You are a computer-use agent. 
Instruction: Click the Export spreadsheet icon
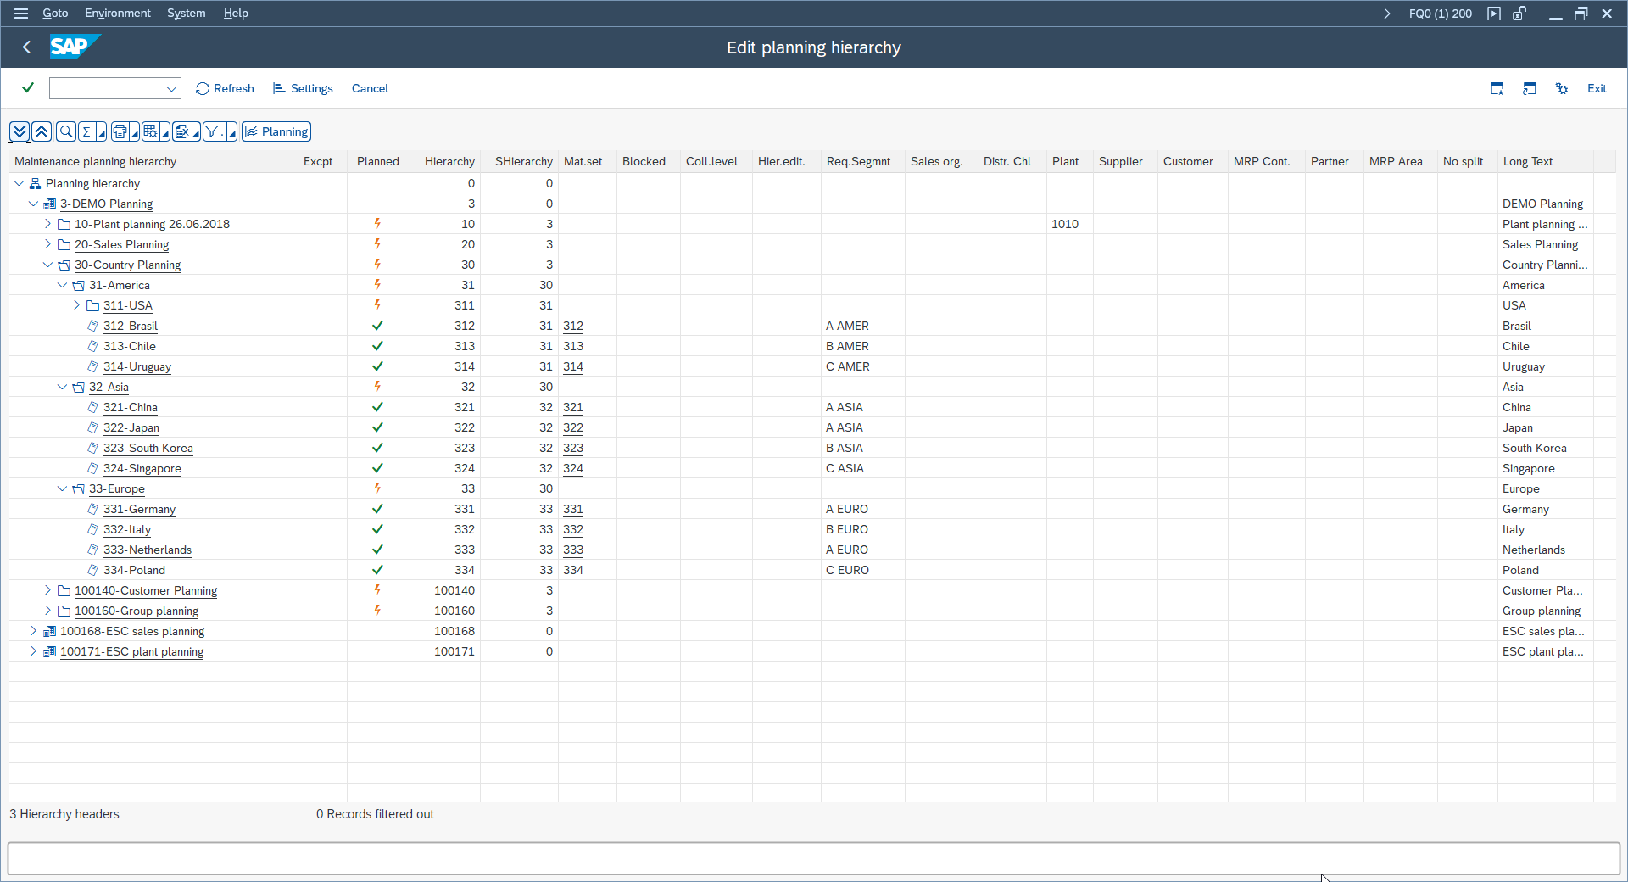tap(181, 131)
